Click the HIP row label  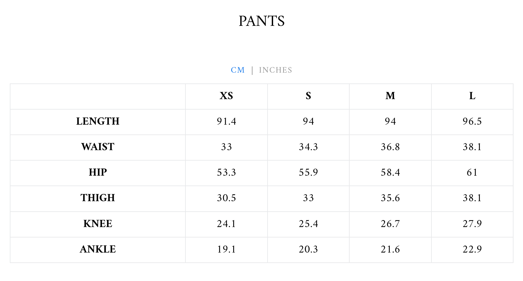point(98,172)
